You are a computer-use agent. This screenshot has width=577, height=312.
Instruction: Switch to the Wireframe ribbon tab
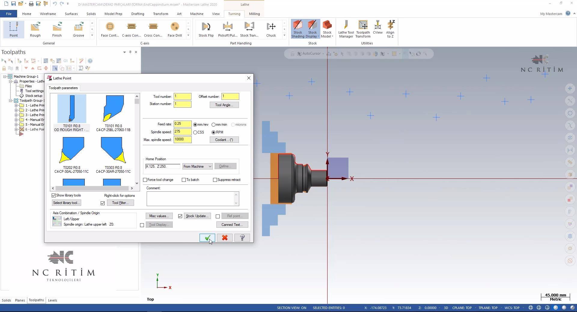48,14
